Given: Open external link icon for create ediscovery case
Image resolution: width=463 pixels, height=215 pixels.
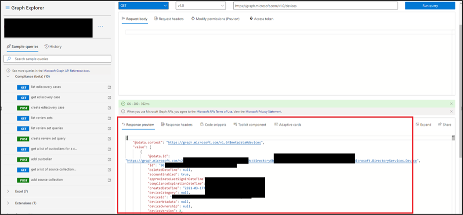Looking at the screenshot, I should pyautogui.click(x=109, y=107).
